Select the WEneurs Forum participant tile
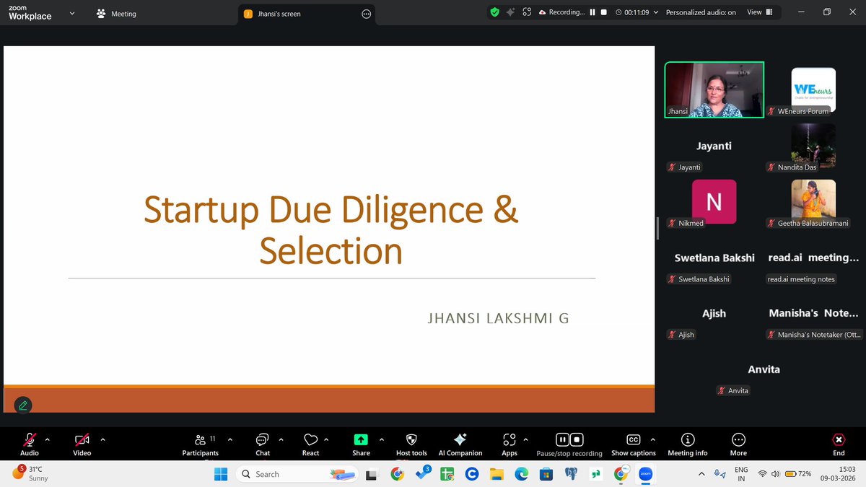The width and height of the screenshot is (866, 487). 813,89
